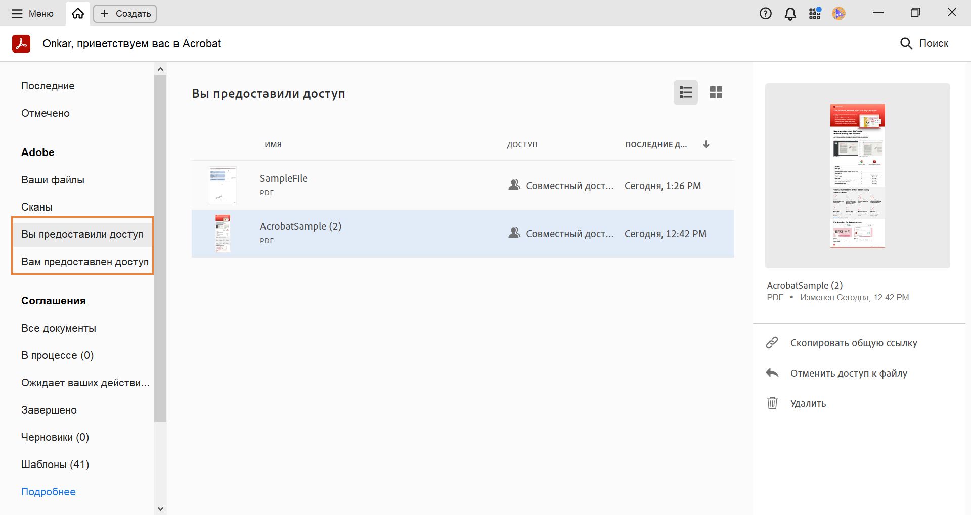The width and height of the screenshot is (971, 515).
Task: Open the 'Сканы' sidebar entry
Action: [36, 207]
